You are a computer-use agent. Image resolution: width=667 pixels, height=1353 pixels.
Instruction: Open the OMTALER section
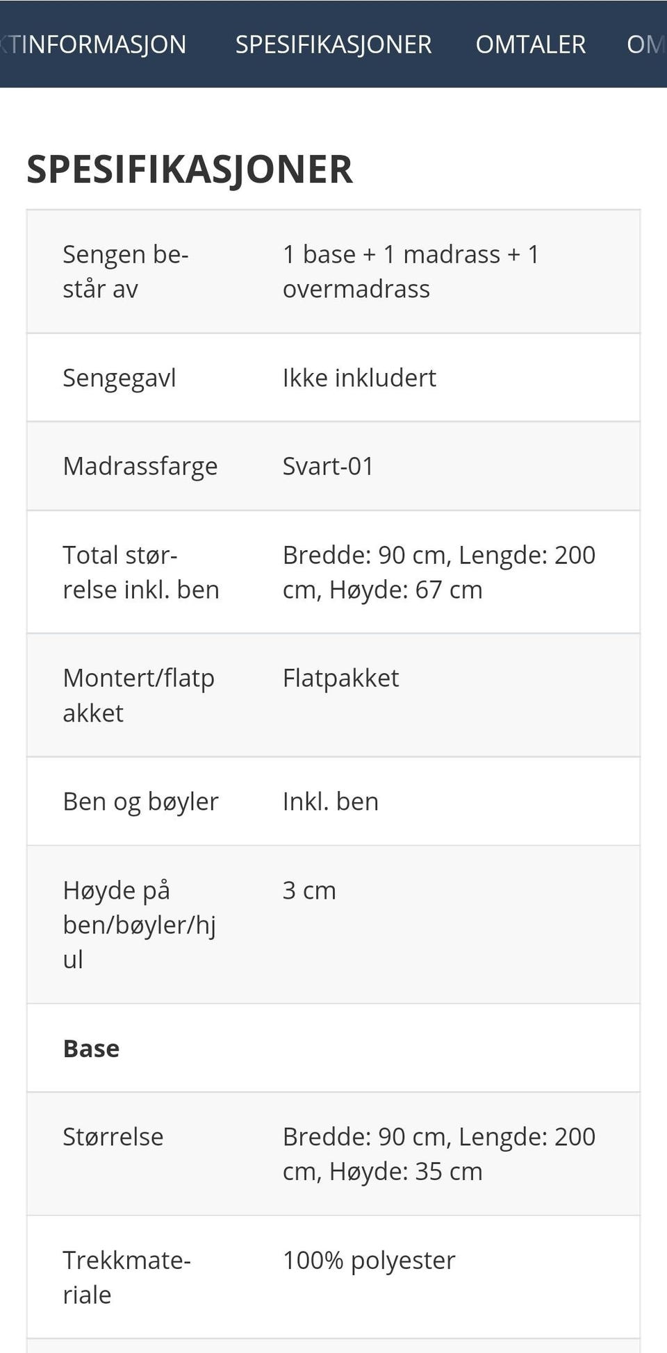click(x=529, y=44)
